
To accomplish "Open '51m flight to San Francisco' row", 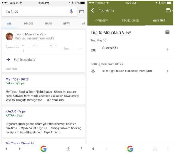I will 130,71.
